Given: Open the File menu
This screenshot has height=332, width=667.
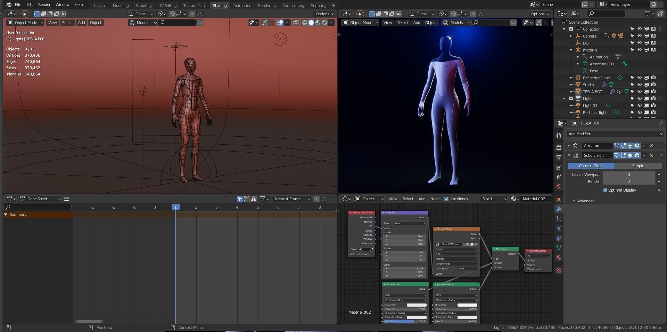Looking at the screenshot, I should (18, 5).
